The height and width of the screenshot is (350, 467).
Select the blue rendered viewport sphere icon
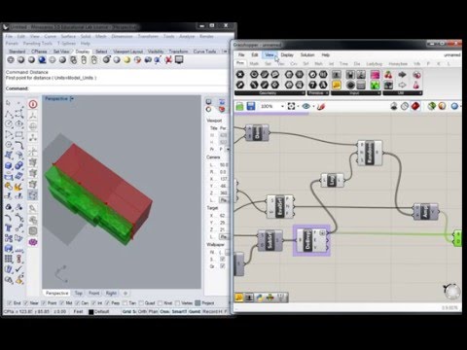[42, 60]
